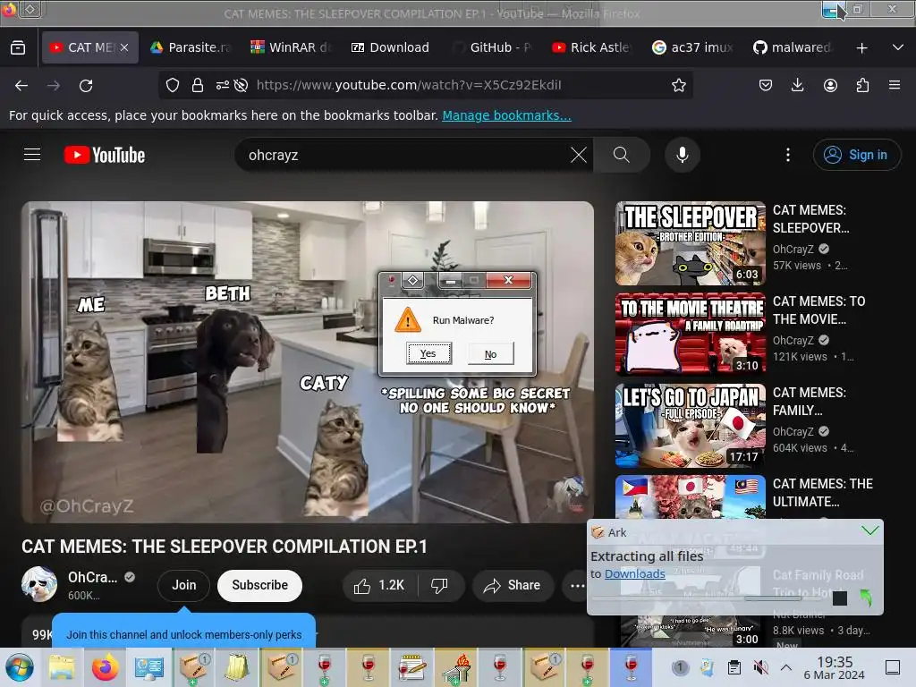Open OhCrayZ channel avatar
The image size is (916, 687).
(39, 584)
